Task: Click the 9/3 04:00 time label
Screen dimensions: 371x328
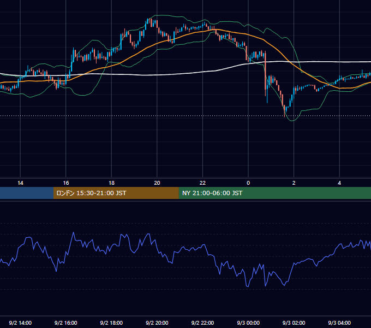Action: (339, 323)
